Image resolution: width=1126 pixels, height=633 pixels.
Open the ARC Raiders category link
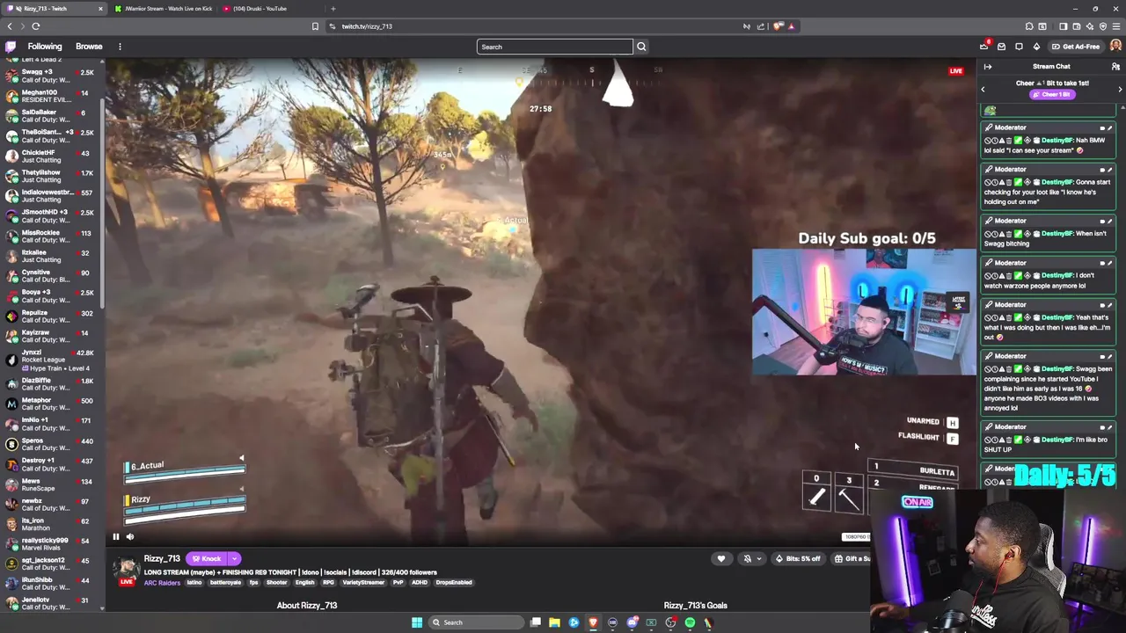click(x=162, y=582)
